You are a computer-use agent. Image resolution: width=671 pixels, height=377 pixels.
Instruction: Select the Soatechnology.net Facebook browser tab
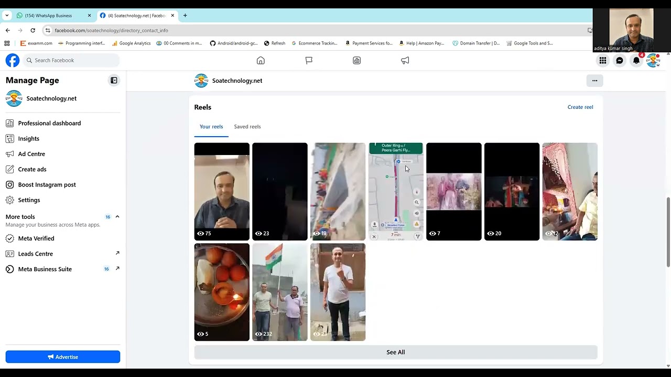(136, 15)
